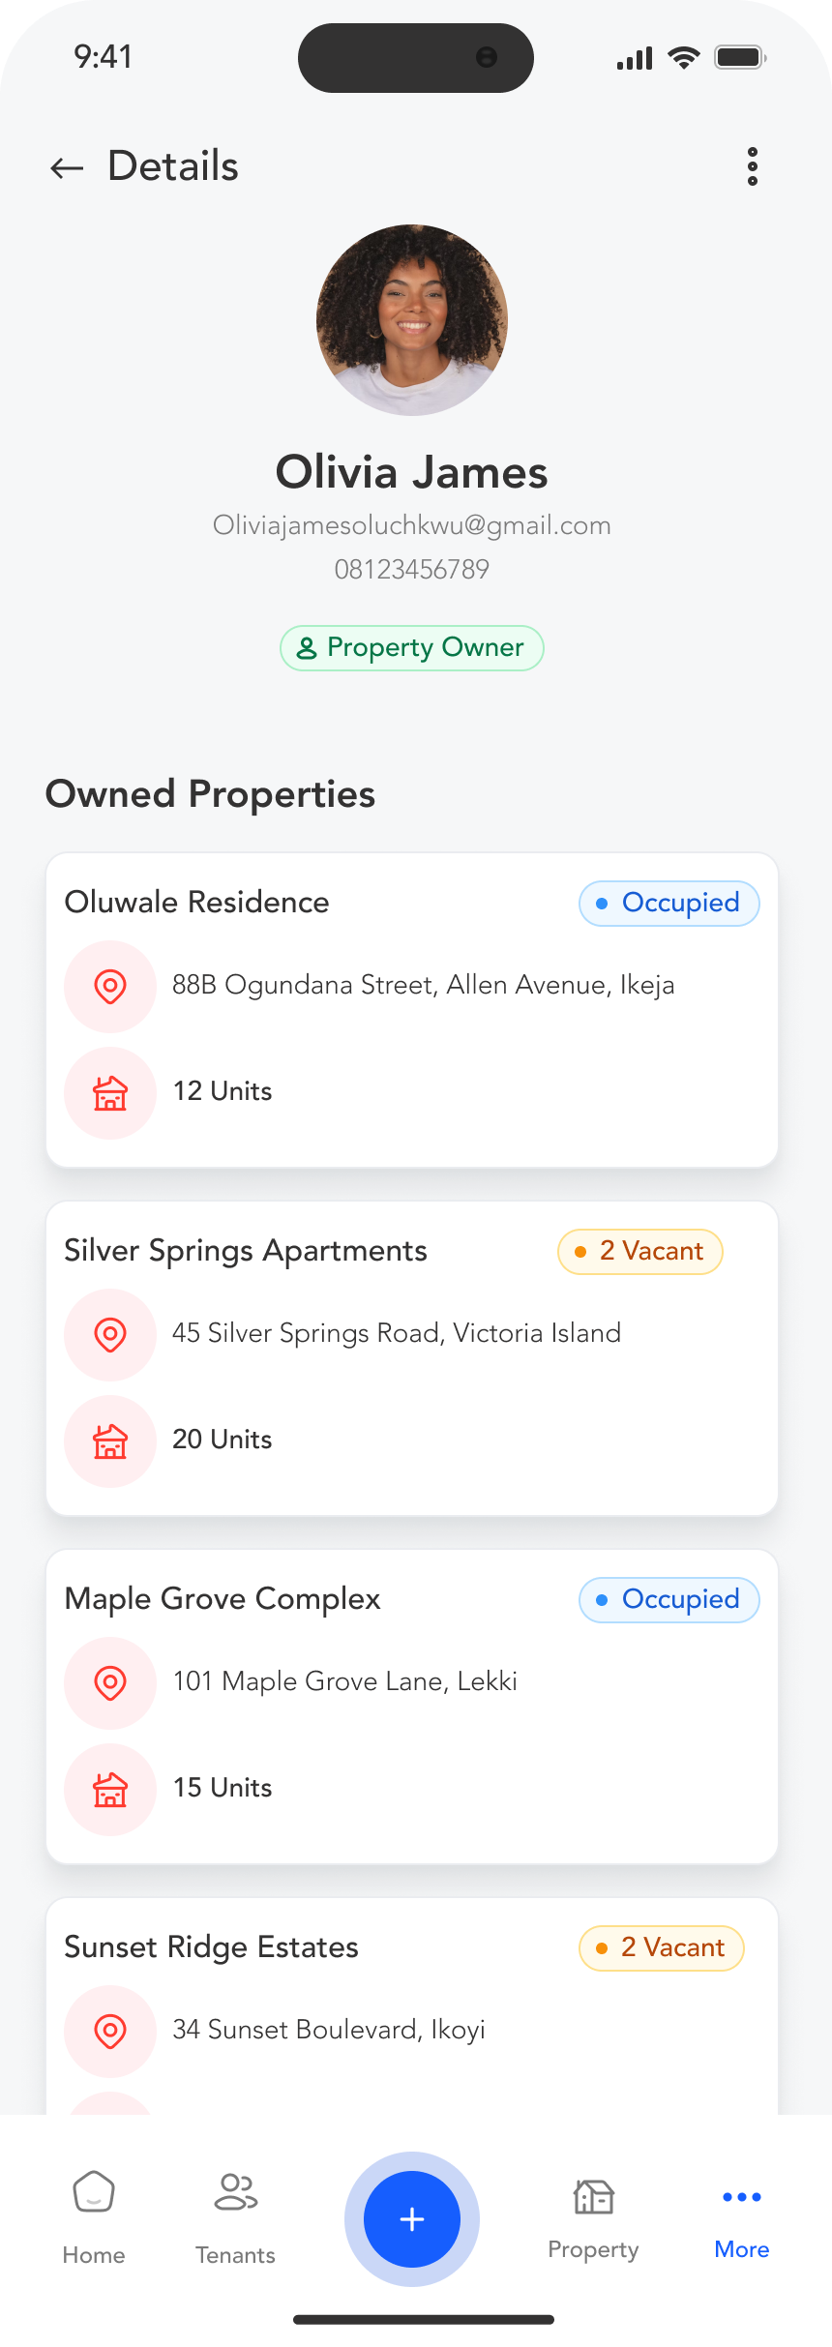Tap Occupied tag on Maple Grove Complex
Screen dimensions: 832x2347
click(x=669, y=1600)
